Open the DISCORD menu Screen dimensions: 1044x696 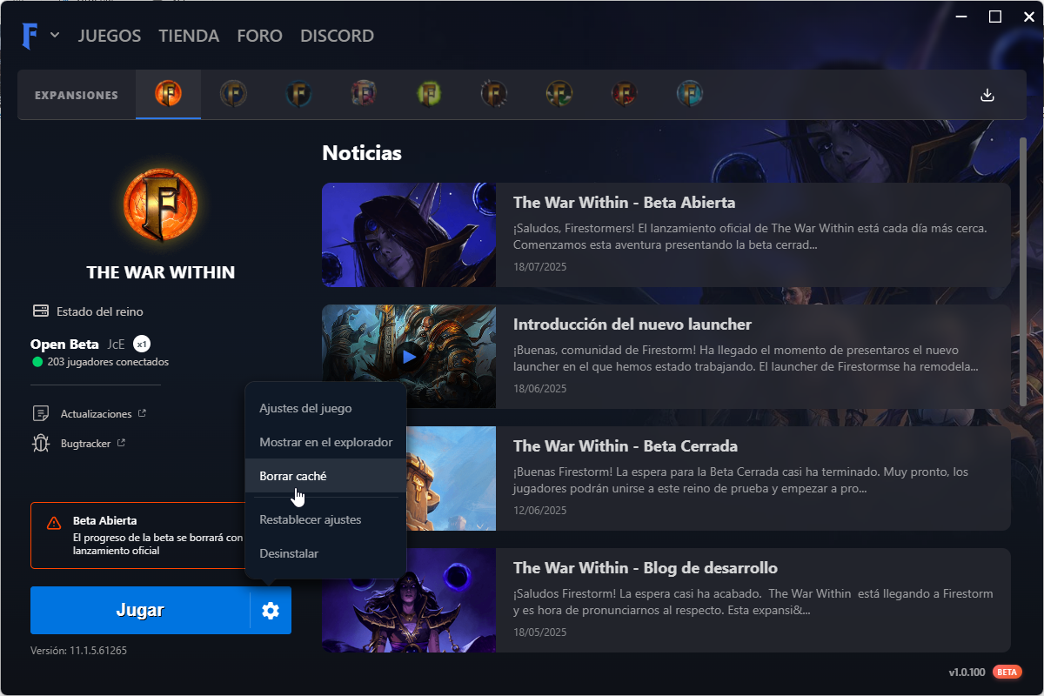337,36
